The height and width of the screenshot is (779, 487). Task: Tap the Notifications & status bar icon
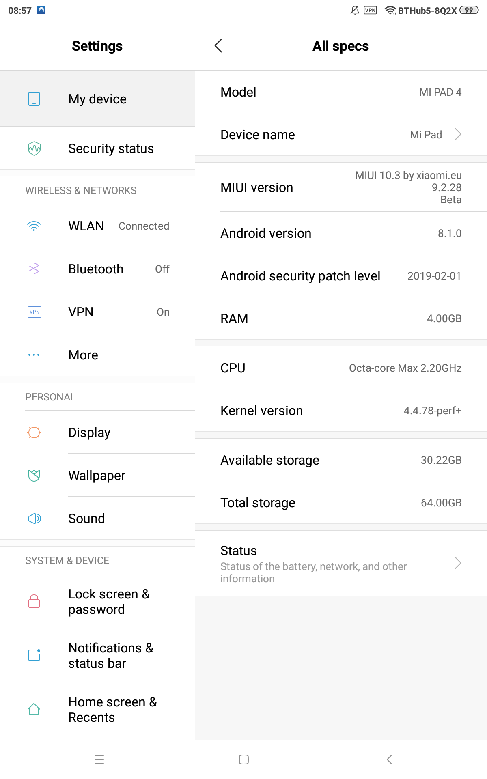(34, 655)
